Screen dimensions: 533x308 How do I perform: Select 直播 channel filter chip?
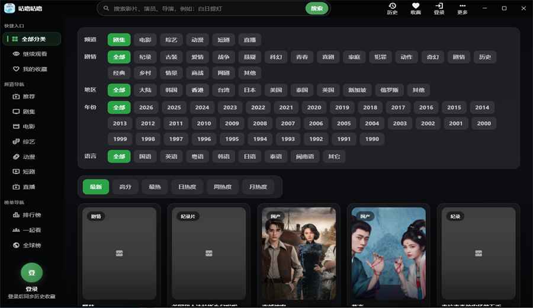(250, 40)
